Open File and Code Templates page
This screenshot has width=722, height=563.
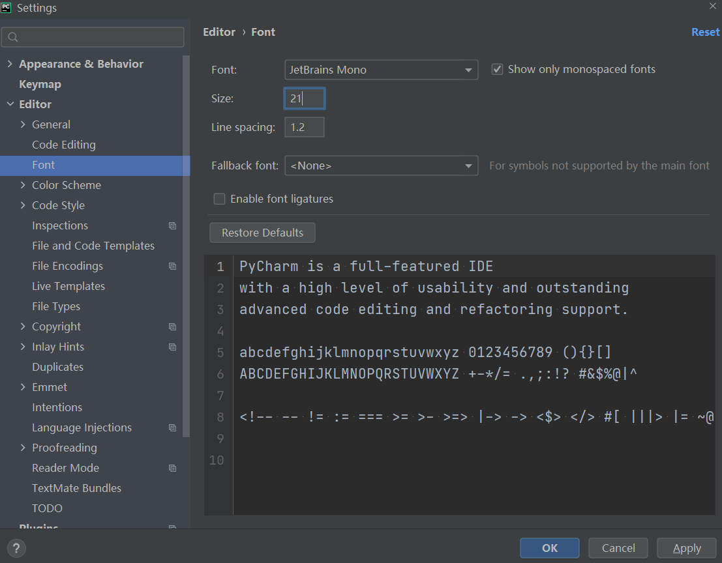click(93, 246)
